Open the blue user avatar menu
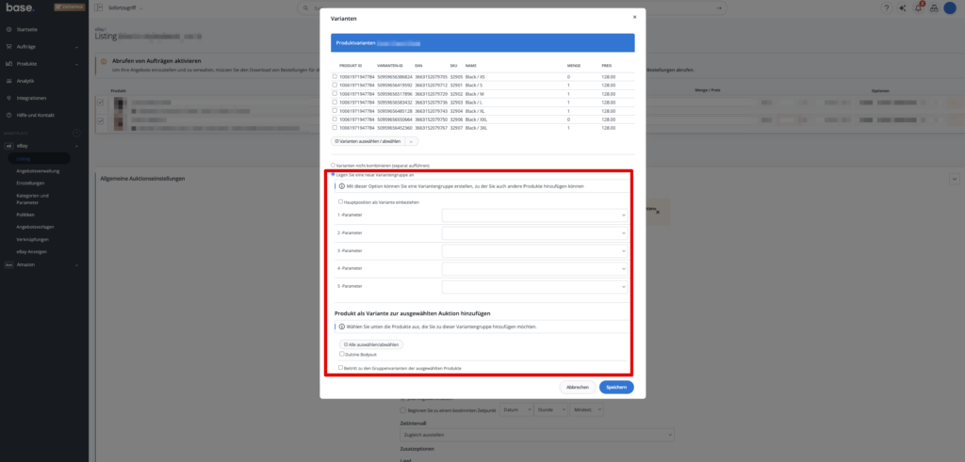The height and width of the screenshot is (462, 965). coord(950,8)
